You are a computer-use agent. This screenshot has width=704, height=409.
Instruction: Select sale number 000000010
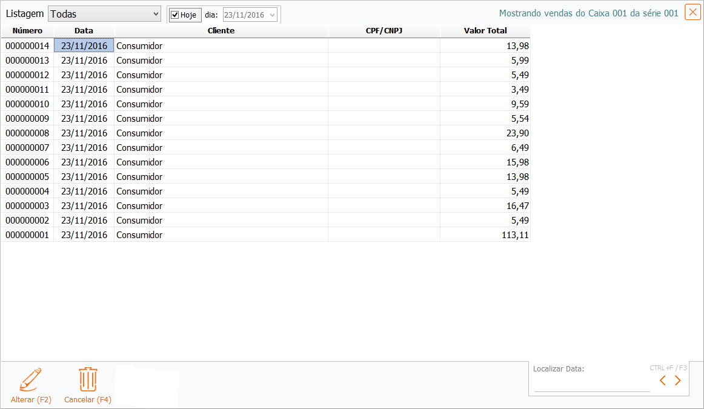[x=27, y=104]
